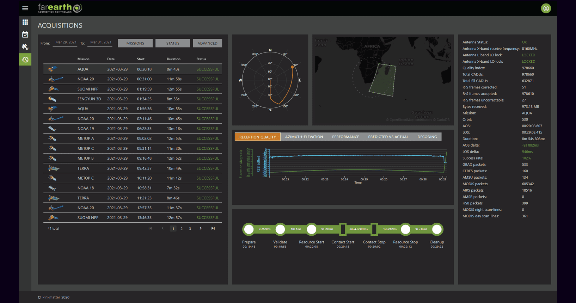
Task: Click the From date field
Action: pyautogui.click(x=66, y=42)
